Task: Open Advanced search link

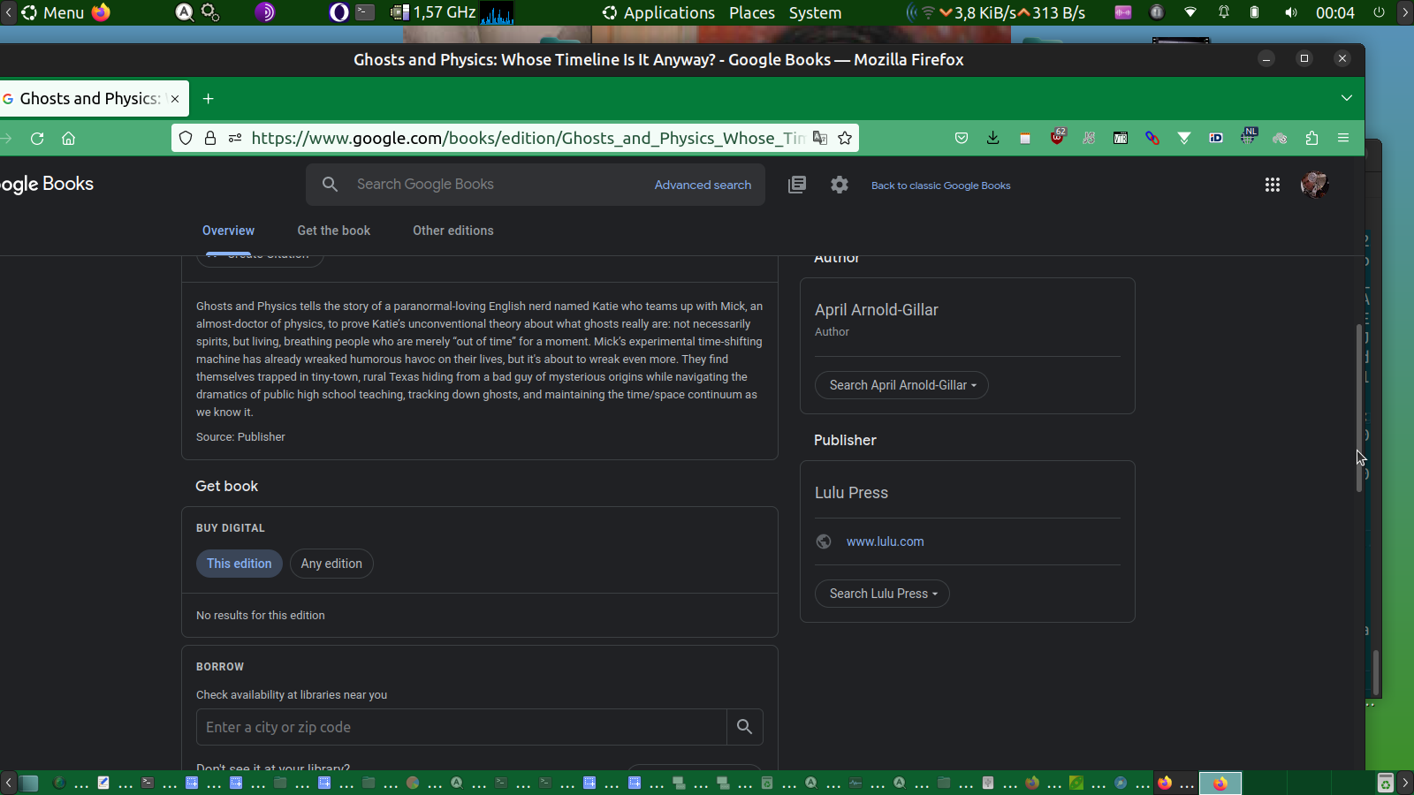Action: [703, 185]
